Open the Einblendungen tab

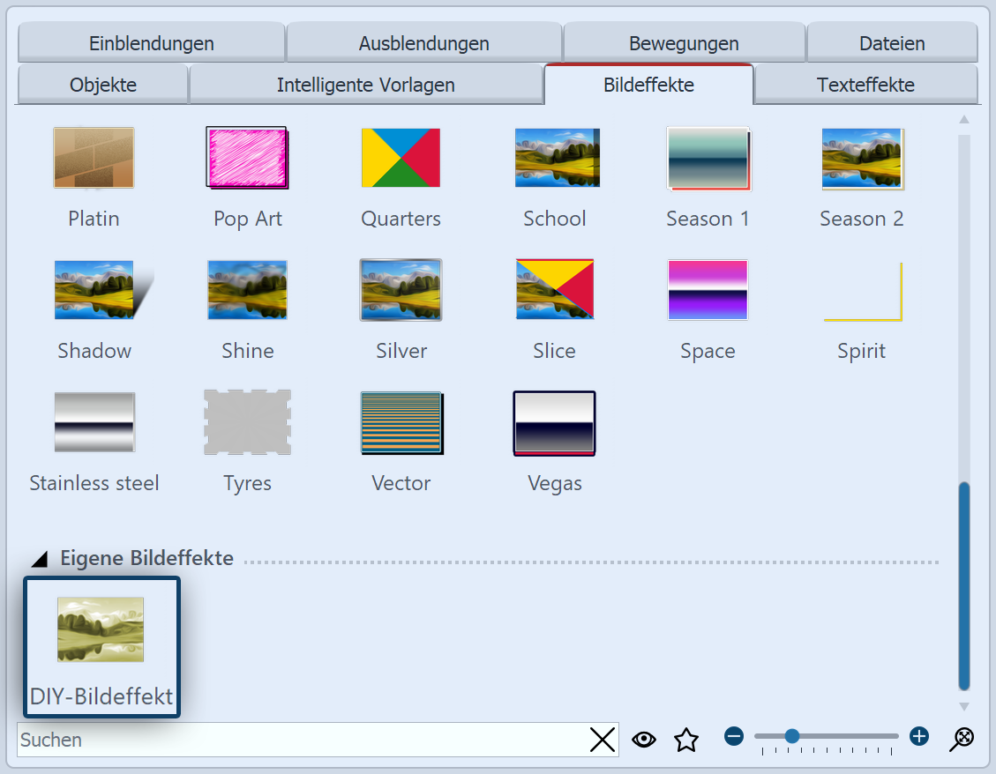point(150,42)
